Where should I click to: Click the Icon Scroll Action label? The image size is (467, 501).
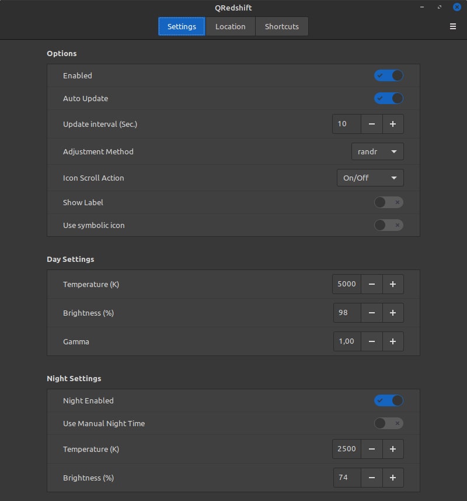pos(93,178)
